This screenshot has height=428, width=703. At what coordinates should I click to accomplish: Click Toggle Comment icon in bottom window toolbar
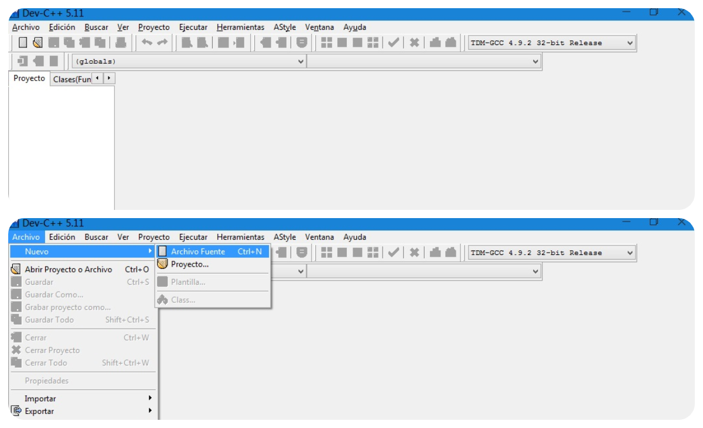tap(302, 253)
